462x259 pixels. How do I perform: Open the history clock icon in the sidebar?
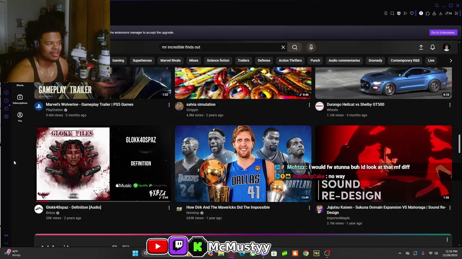pyautogui.click(x=6, y=101)
